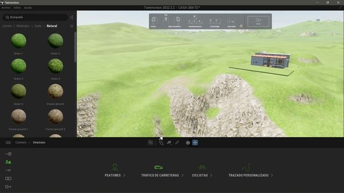Open the Ayuda menu

pyautogui.click(x=28, y=8)
